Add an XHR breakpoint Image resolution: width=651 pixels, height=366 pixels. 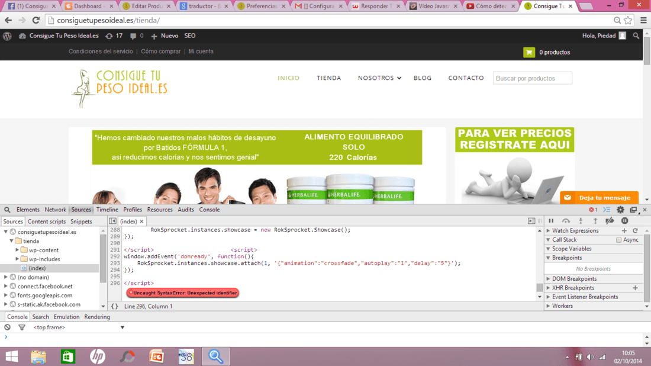(x=635, y=287)
